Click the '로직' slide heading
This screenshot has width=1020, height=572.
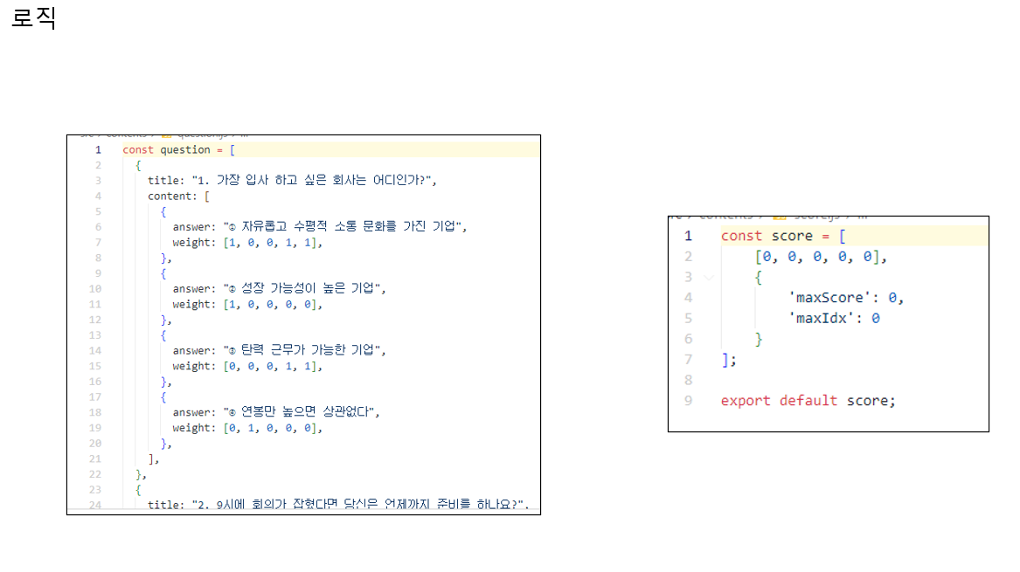(34, 17)
